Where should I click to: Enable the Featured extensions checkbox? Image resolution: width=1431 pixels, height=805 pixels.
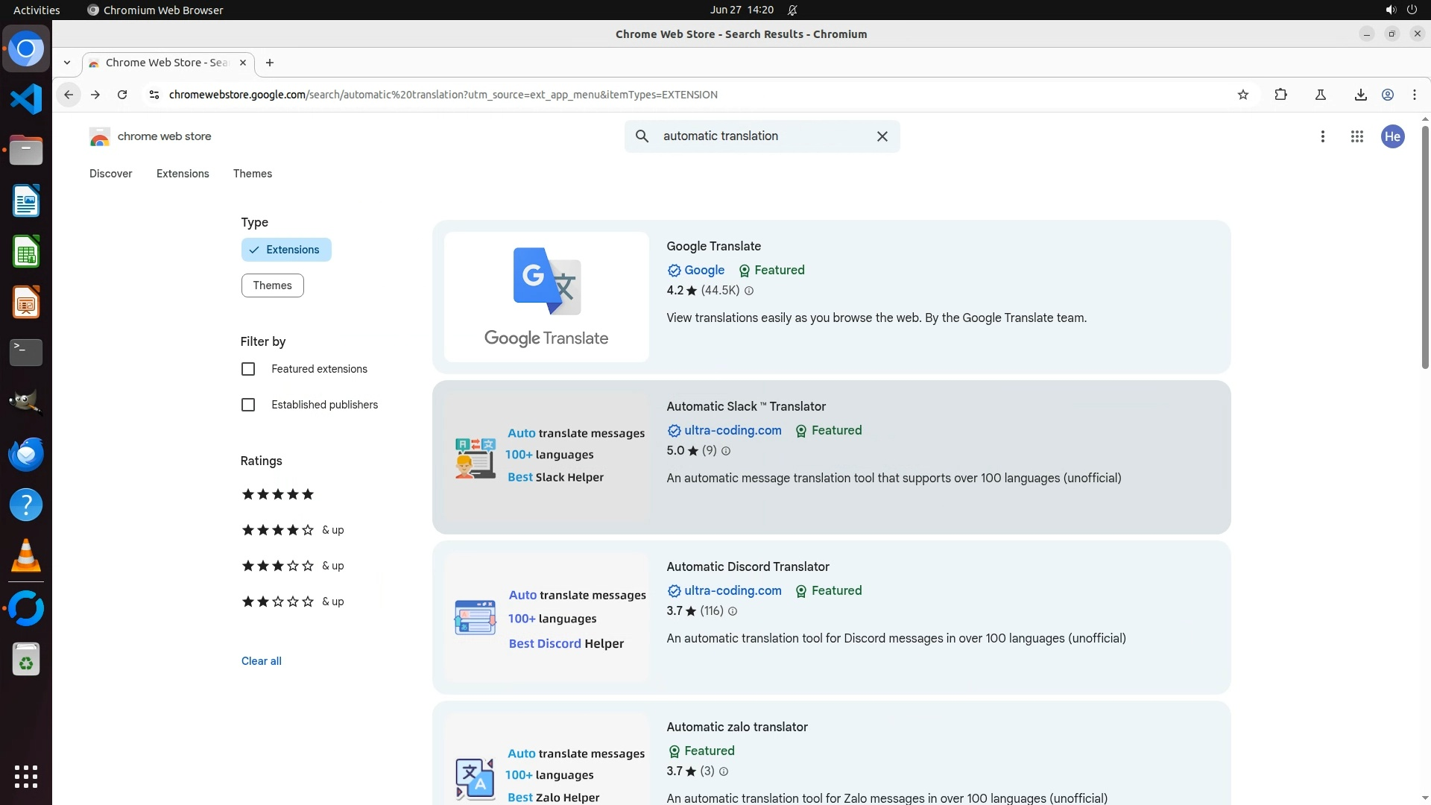[x=248, y=369]
